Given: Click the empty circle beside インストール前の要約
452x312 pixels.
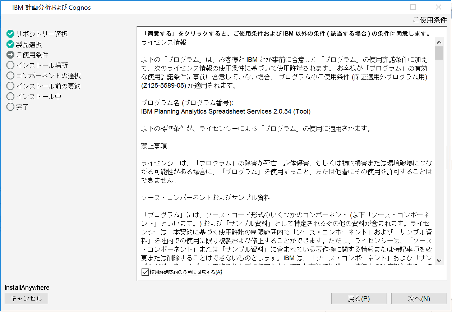Looking at the screenshot, I should pyautogui.click(x=10, y=86).
